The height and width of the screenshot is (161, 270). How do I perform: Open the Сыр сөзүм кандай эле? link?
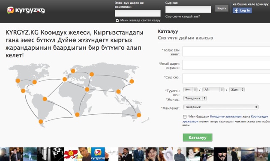click(183, 17)
